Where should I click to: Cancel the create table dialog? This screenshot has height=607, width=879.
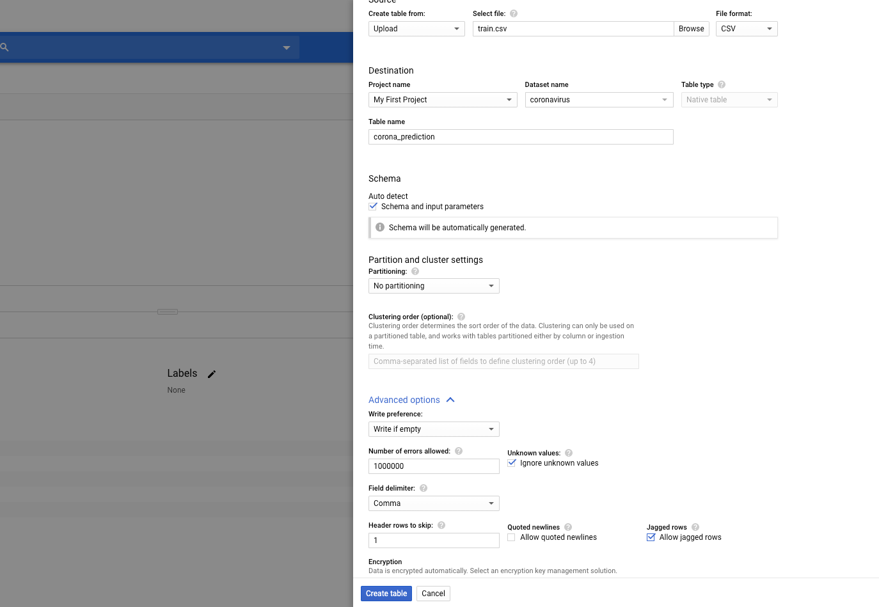coord(433,594)
